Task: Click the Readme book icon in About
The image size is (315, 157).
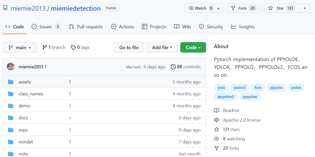Action: click(x=216, y=110)
